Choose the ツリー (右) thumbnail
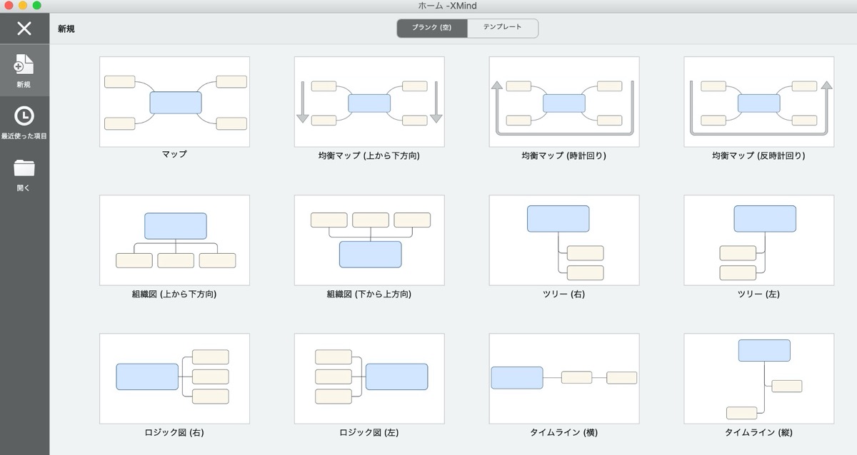Viewport: 857px width, 455px height. (564, 240)
